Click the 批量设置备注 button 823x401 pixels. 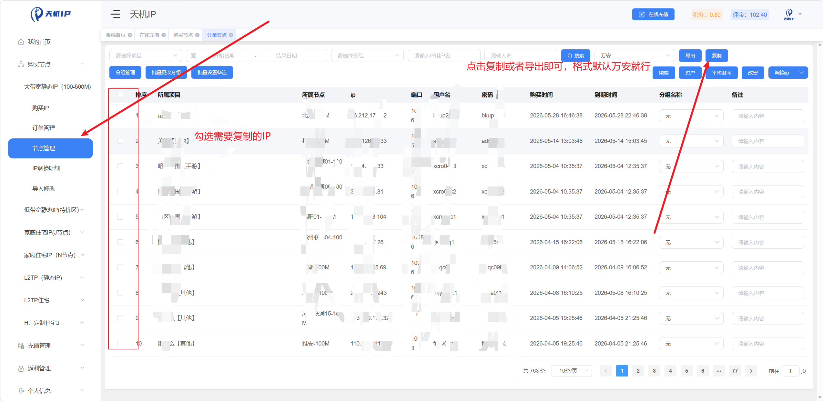212,73
